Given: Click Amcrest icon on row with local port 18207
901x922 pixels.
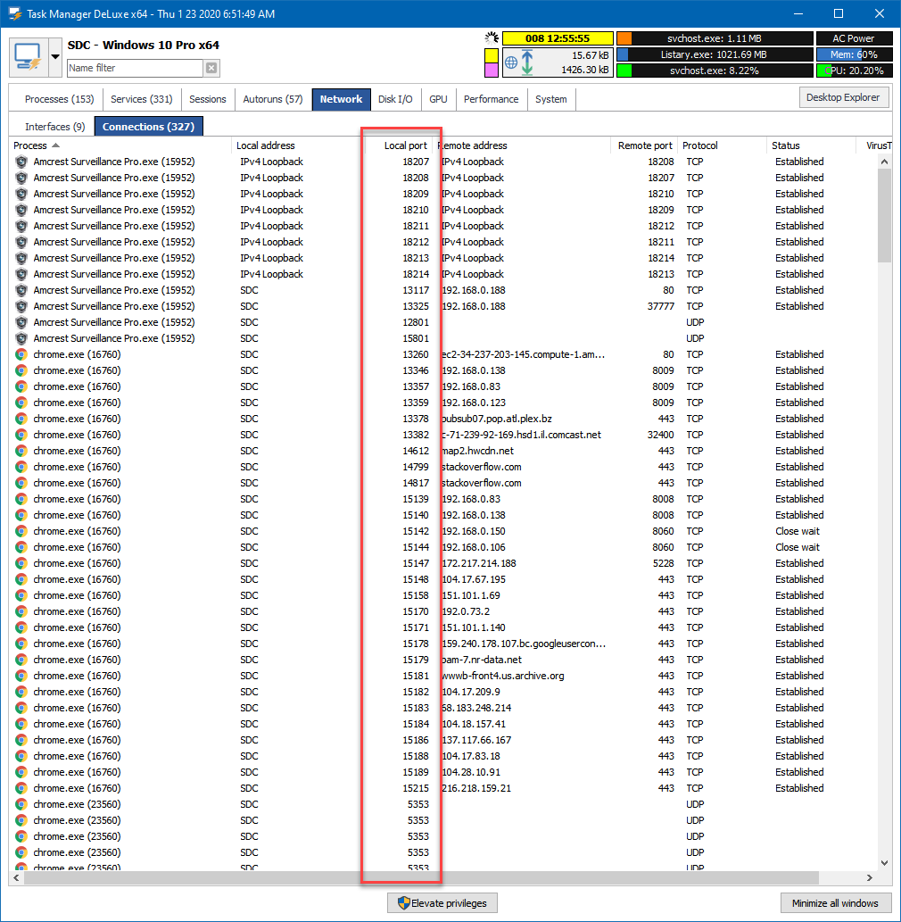Looking at the screenshot, I should tap(21, 162).
